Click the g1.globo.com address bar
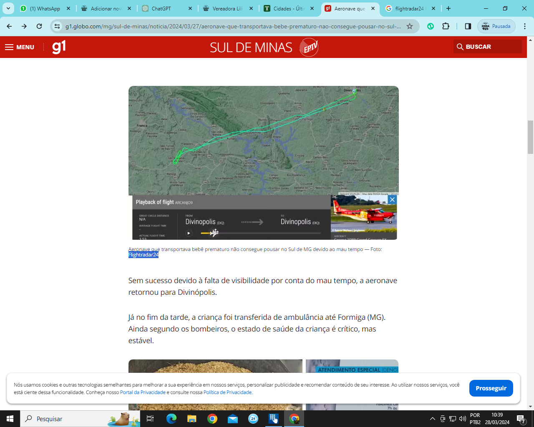 [x=233, y=26]
